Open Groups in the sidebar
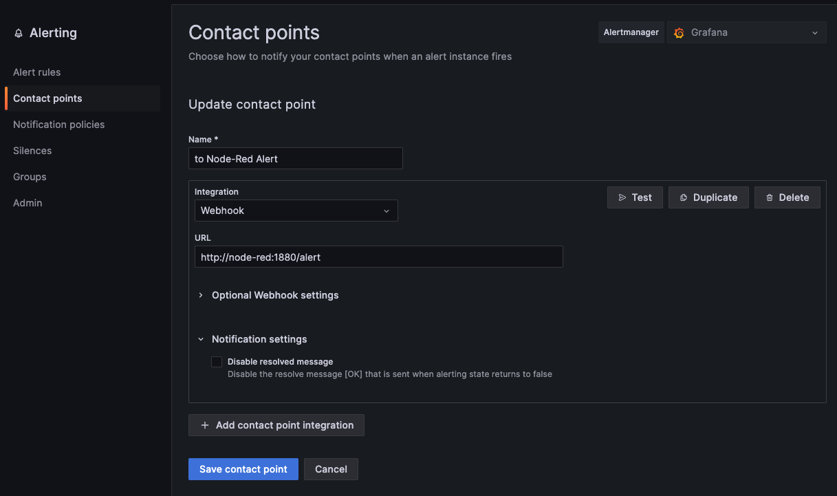The image size is (837, 496). click(30, 177)
